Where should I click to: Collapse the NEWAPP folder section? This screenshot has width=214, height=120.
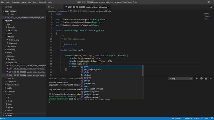(8, 21)
